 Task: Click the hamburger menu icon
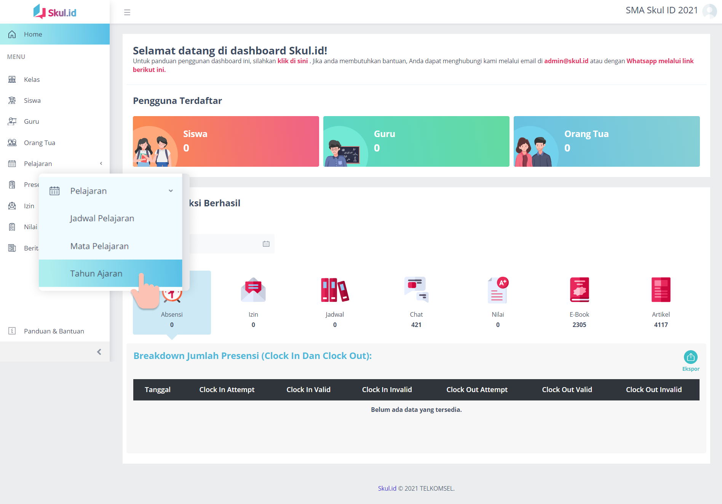127,13
